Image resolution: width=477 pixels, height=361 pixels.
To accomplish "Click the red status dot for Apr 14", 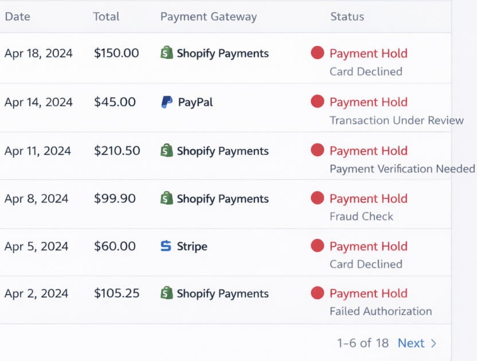I will click(318, 101).
